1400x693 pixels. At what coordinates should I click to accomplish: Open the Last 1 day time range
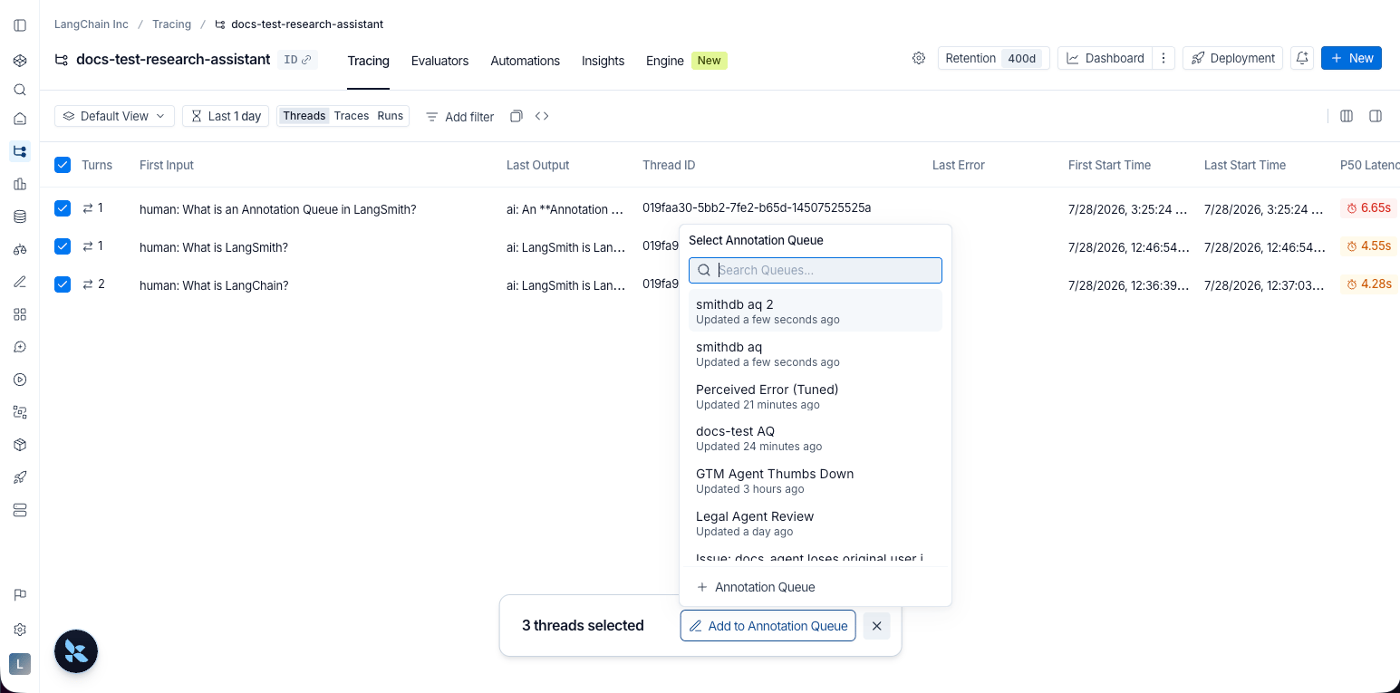click(226, 116)
